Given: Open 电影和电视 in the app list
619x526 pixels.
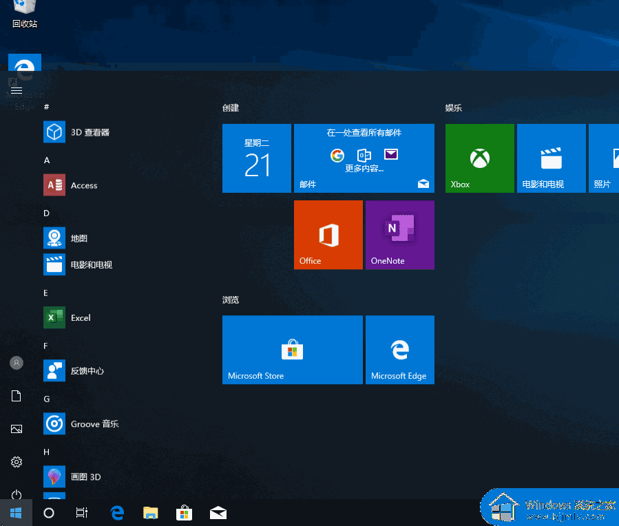Looking at the screenshot, I should (x=78, y=264).
